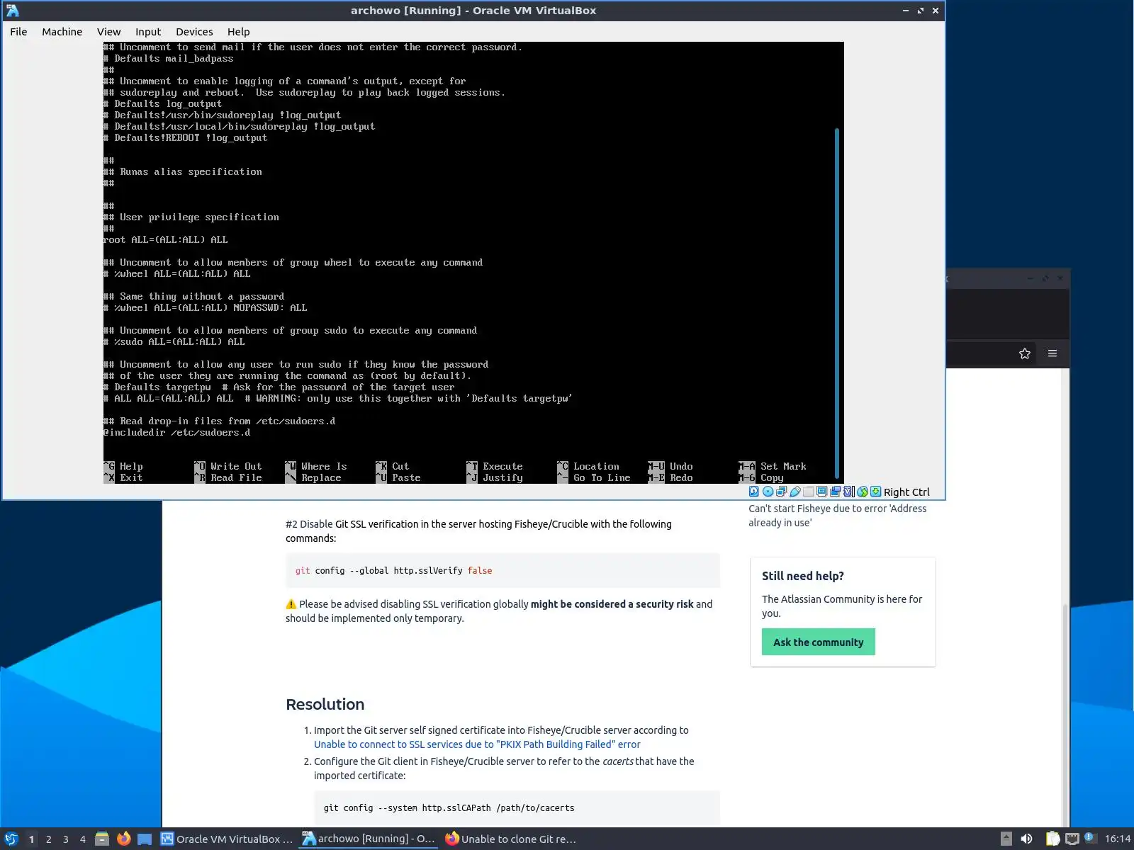Click the Still need help? heading
1134x850 pixels.
(x=802, y=576)
